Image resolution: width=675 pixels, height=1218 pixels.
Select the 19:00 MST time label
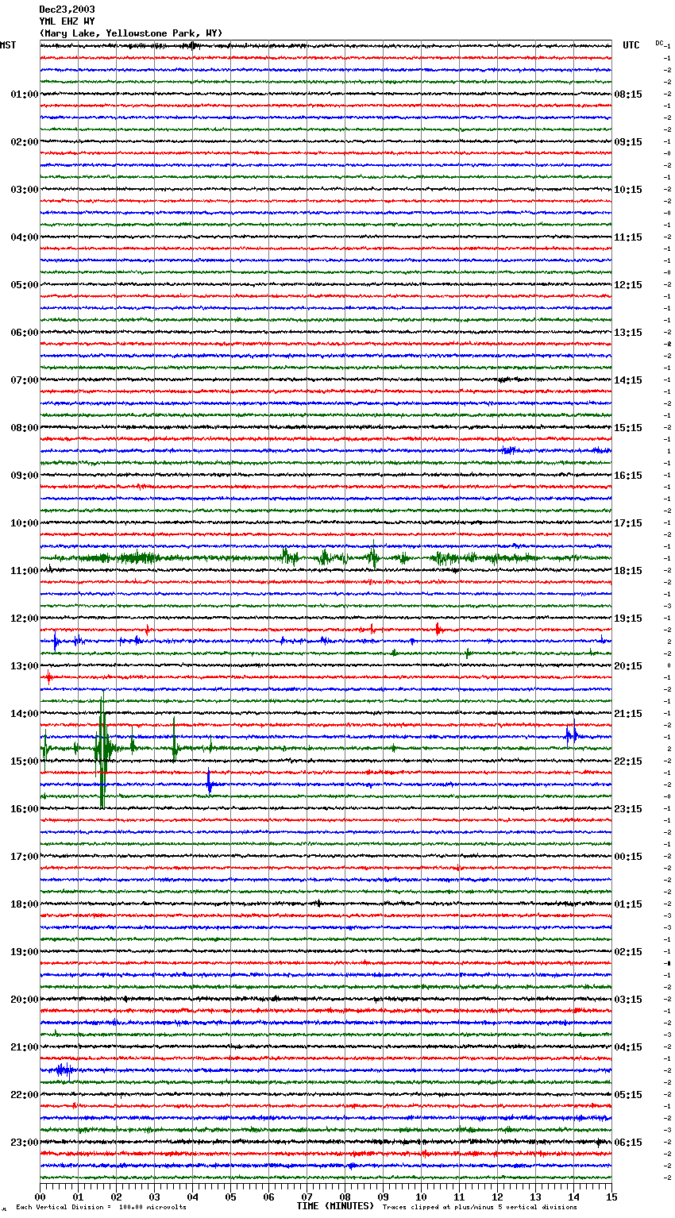(x=24, y=952)
